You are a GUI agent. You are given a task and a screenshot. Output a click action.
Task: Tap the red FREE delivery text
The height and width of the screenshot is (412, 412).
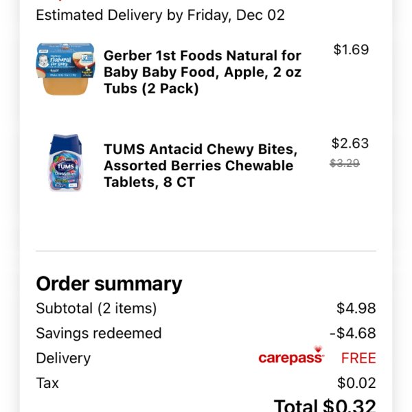(358, 358)
